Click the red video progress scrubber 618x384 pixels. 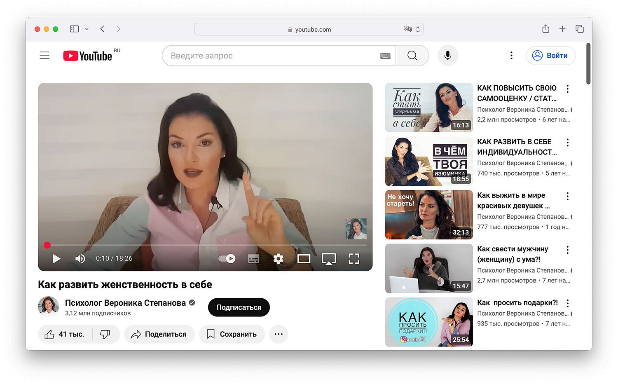[47, 245]
